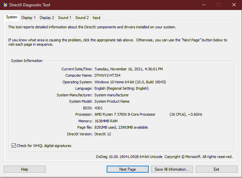
Task: Click the 'Processor:' label
Action: coord(84,114)
